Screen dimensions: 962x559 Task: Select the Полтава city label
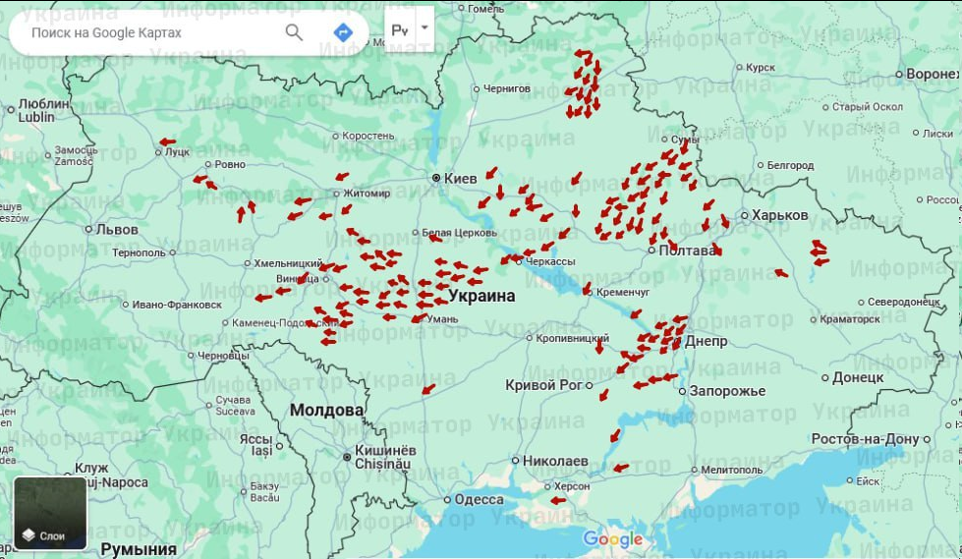tap(687, 251)
